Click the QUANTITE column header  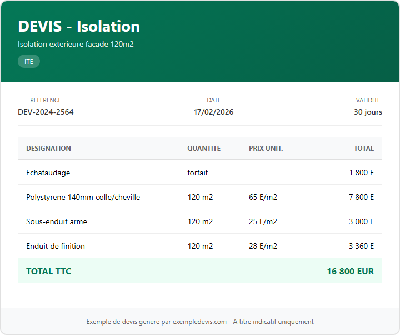pos(204,149)
